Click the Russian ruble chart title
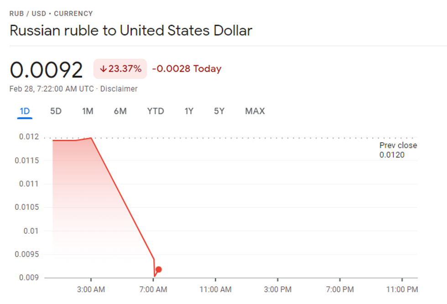 click(131, 31)
